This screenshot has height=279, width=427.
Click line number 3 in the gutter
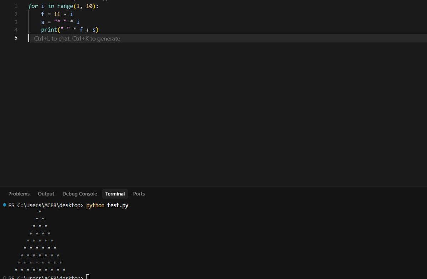[x=16, y=22]
